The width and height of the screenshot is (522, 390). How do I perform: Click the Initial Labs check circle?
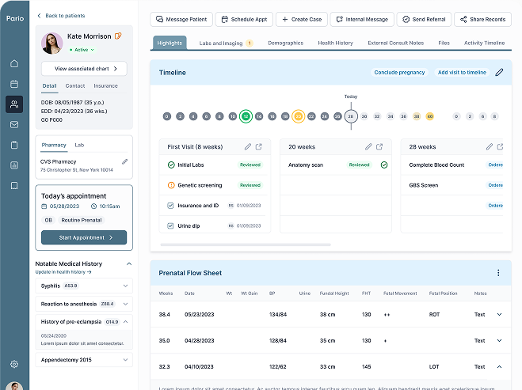pyautogui.click(x=171, y=165)
